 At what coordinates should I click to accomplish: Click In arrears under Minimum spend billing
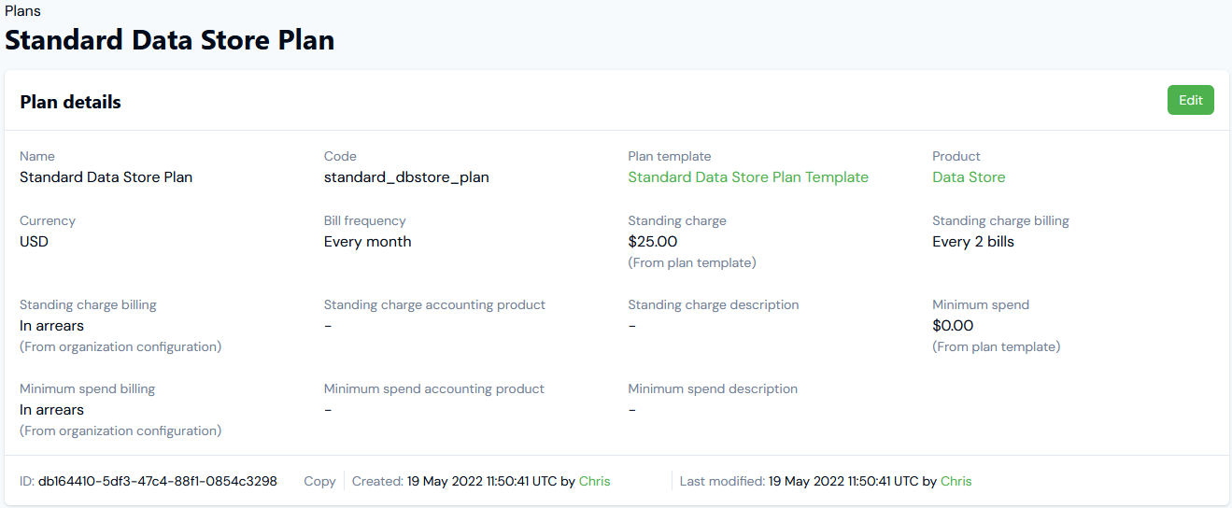click(51, 410)
